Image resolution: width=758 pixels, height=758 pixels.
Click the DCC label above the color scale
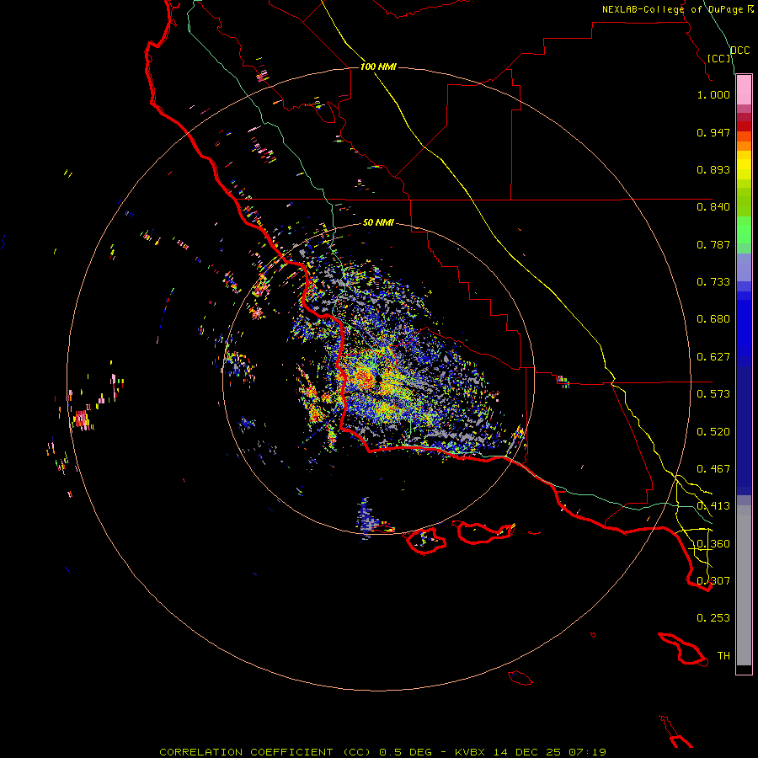[x=739, y=51]
